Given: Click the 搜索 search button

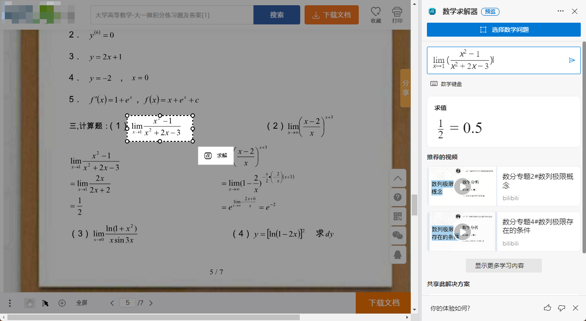Looking at the screenshot, I should (277, 14).
